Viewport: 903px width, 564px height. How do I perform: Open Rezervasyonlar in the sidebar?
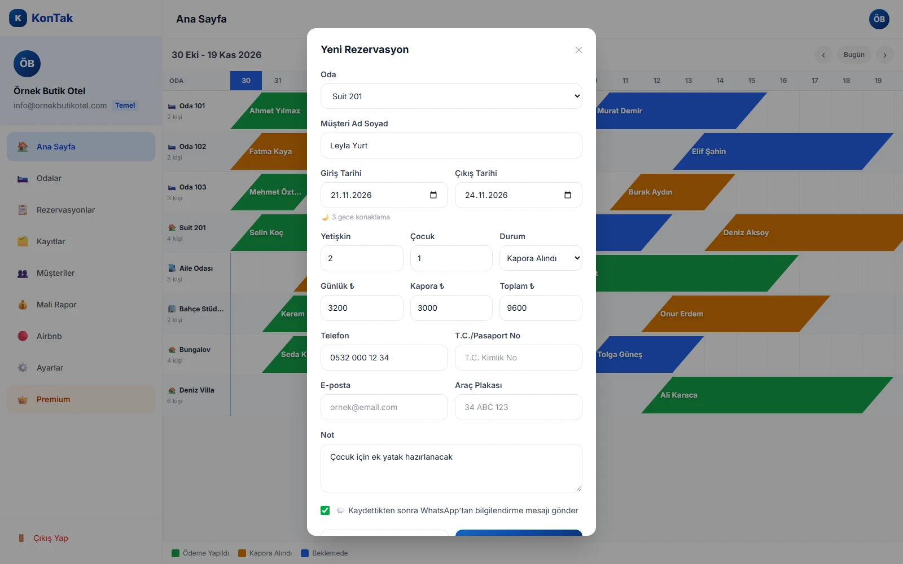(x=81, y=210)
